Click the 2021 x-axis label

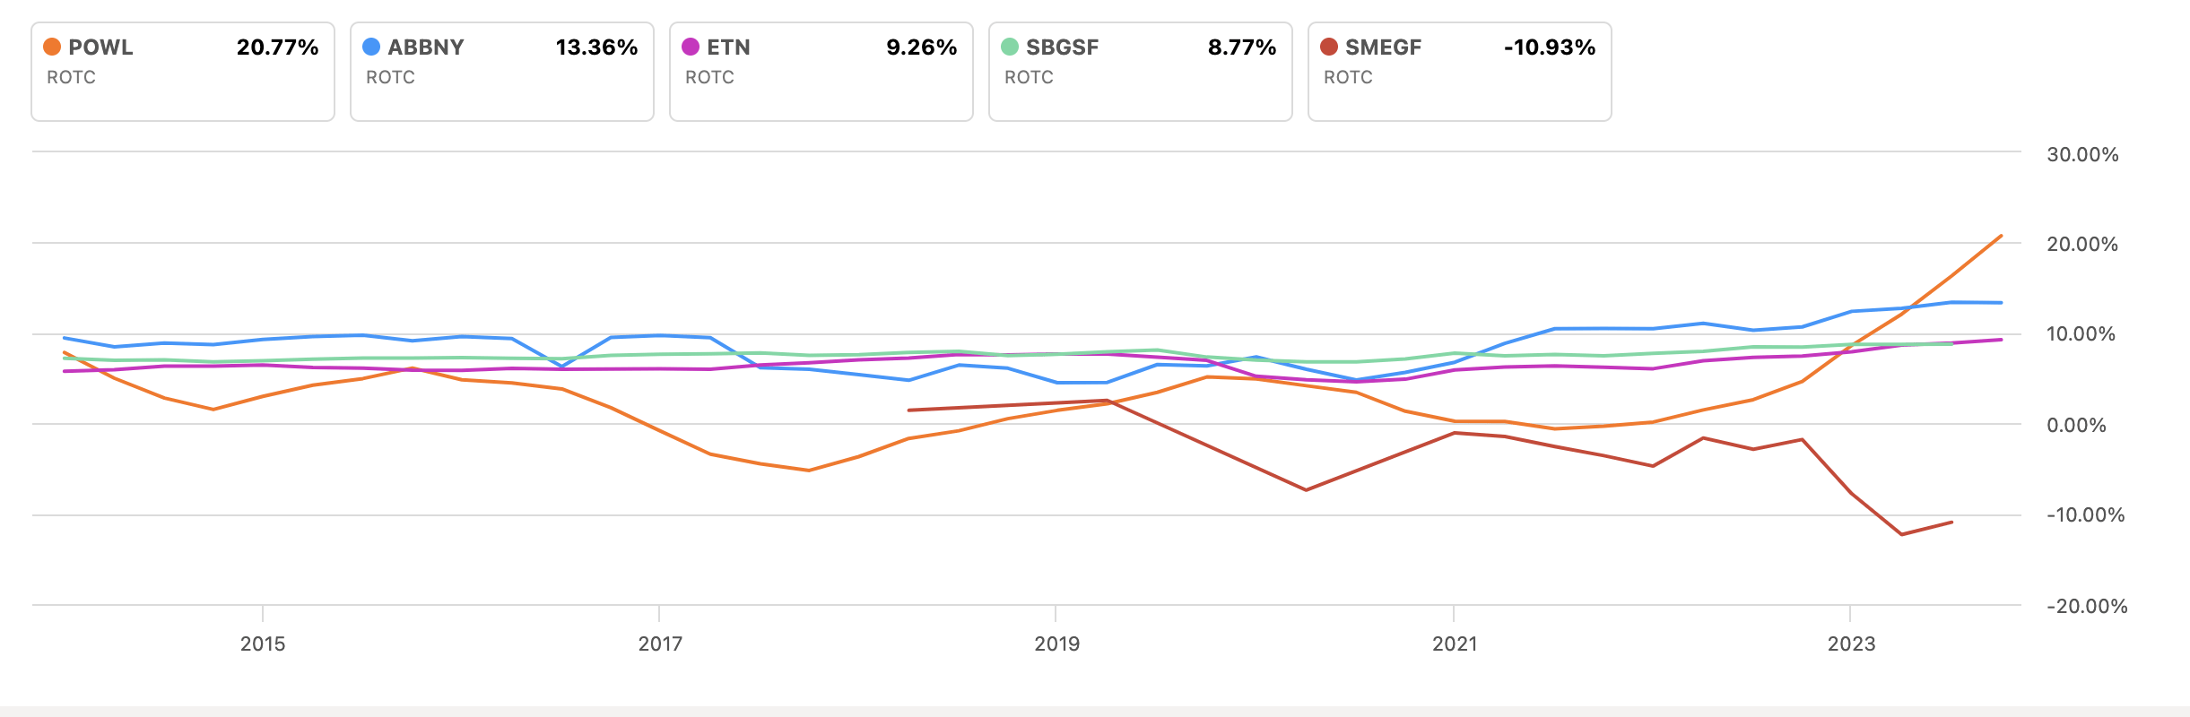[1455, 644]
